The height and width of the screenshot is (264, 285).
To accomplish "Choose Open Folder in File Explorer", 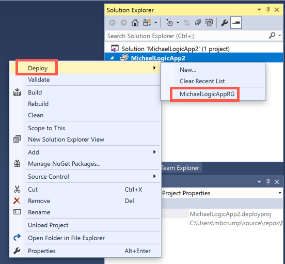I will (x=85, y=238).
